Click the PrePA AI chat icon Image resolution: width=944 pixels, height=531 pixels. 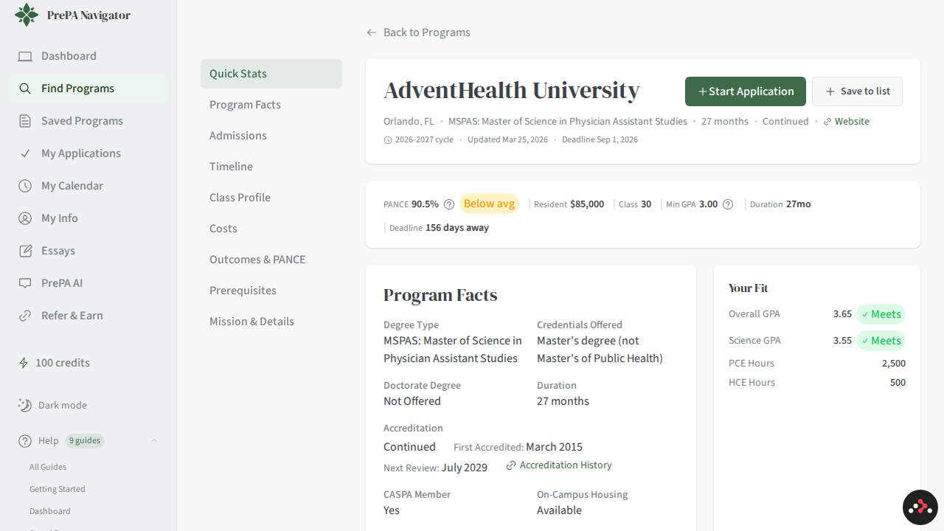pos(25,283)
